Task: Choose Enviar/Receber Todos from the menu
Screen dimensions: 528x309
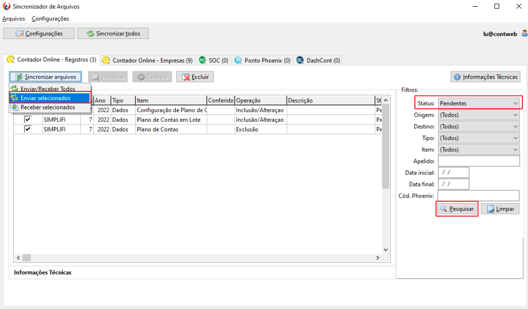Action: tap(50, 88)
